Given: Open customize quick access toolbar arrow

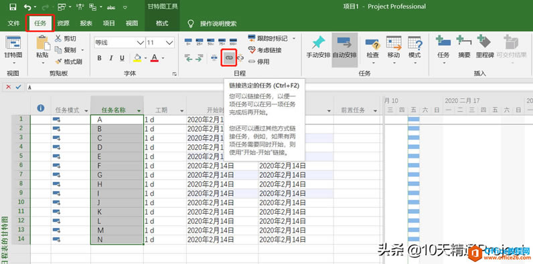Looking at the screenshot, I should point(125,7).
